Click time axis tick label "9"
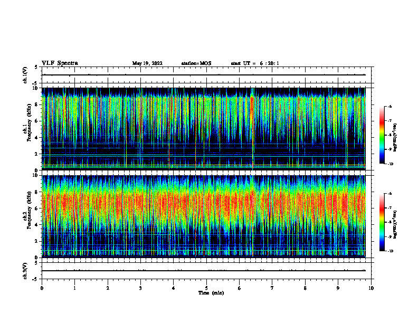The width and height of the screenshot is (418, 323). click(338, 288)
